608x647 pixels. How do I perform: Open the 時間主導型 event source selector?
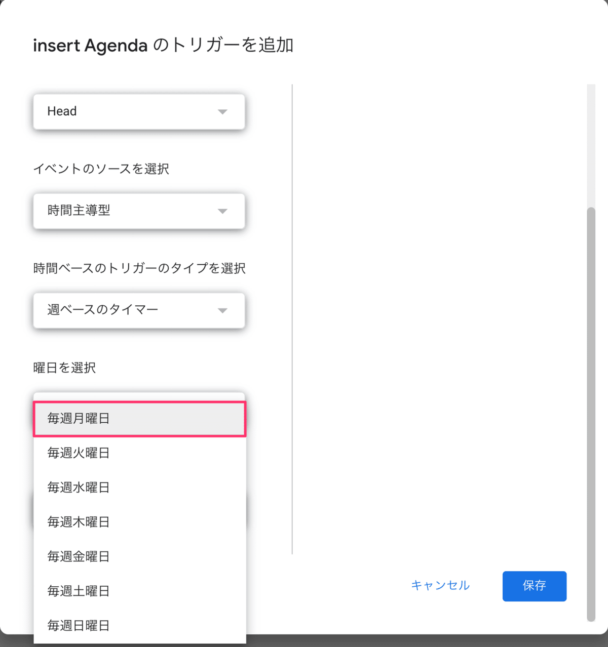[x=138, y=212]
